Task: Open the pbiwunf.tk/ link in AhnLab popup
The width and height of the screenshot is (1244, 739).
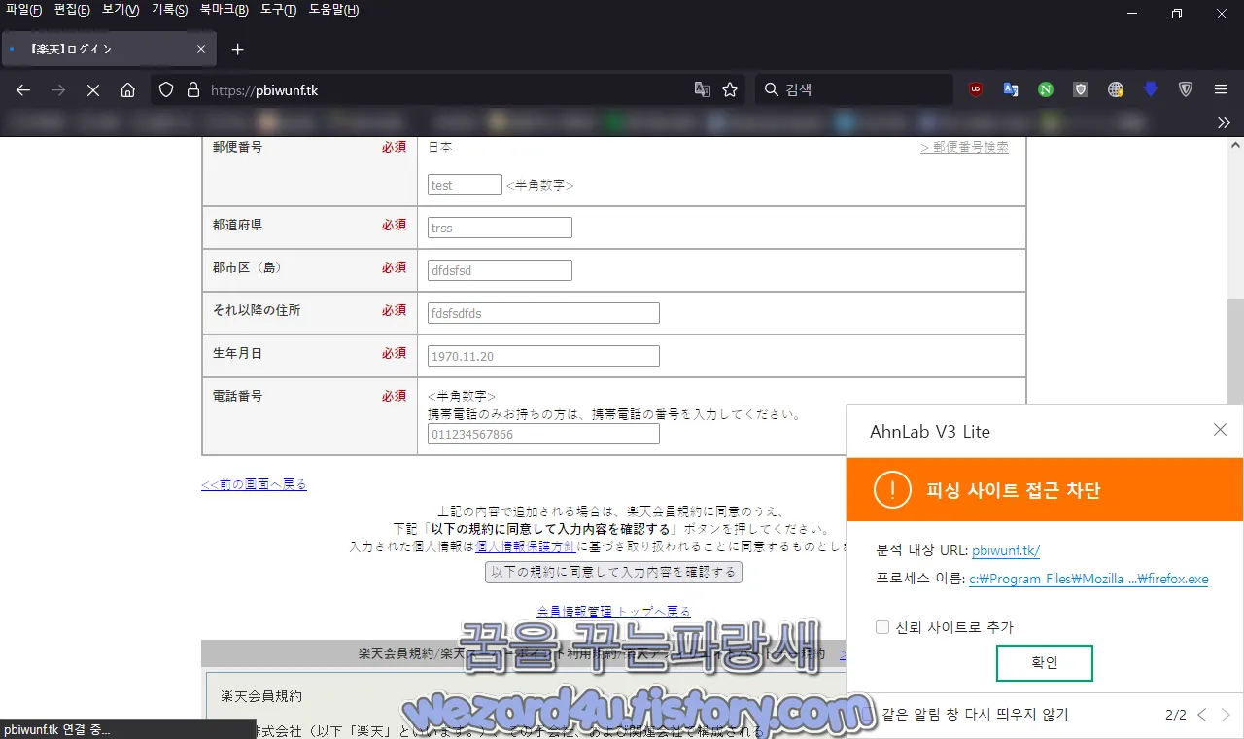Action: tap(1006, 550)
